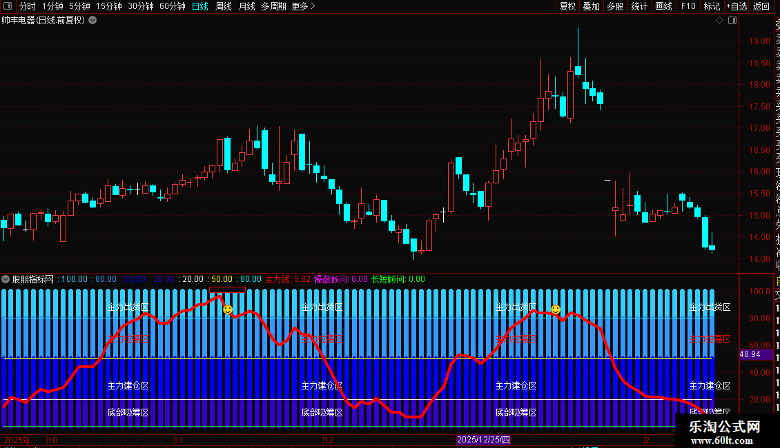Click the leftmost 主力拉高区 zone label
Viewport: 780px width, 448px height.
tap(128, 338)
